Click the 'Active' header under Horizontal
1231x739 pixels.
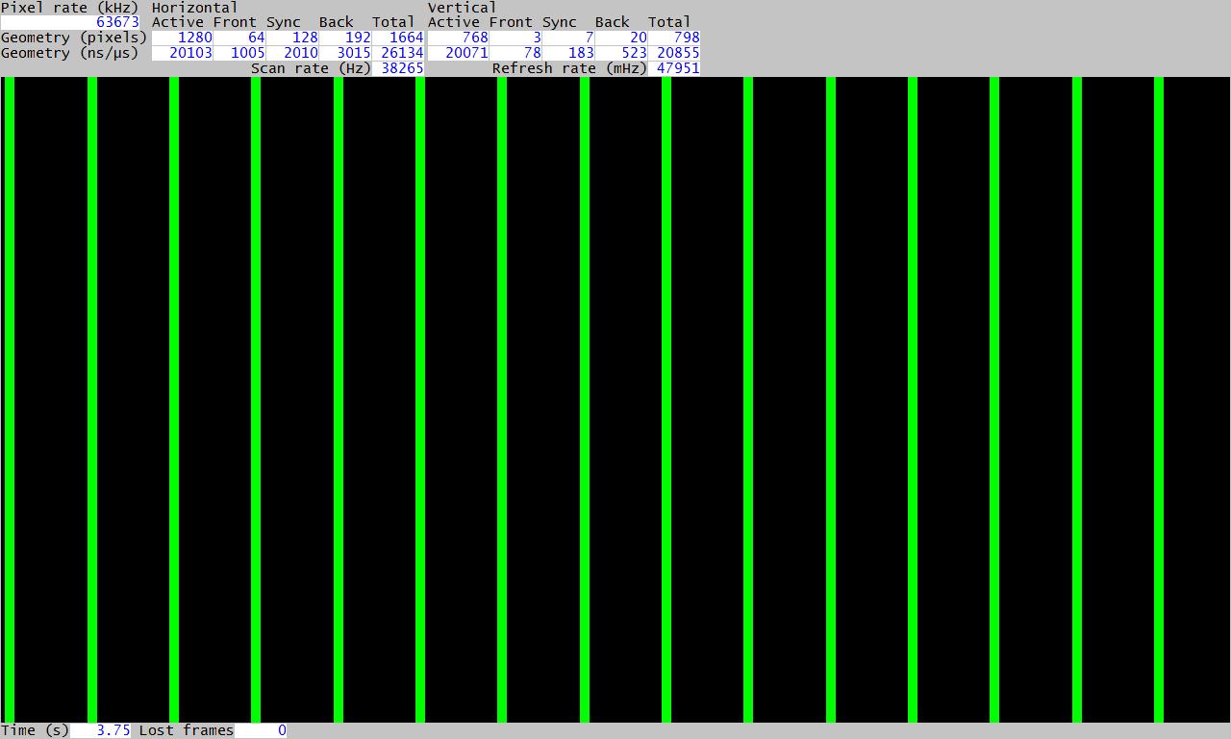coord(178,22)
